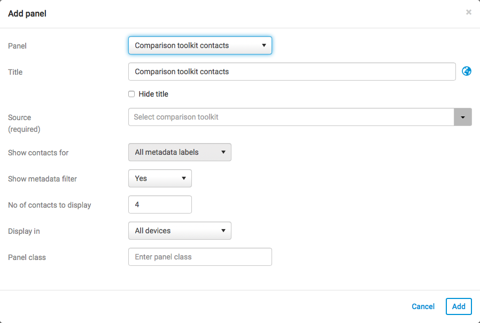Click the No of contacts number field
This screenshot has width=480, height=323.
[160, 204]
